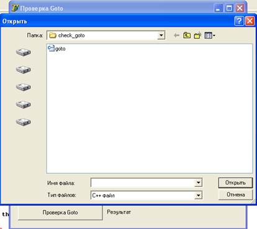
Task: Click the Проверка Goto button below dialog
Action: [60, 212]
